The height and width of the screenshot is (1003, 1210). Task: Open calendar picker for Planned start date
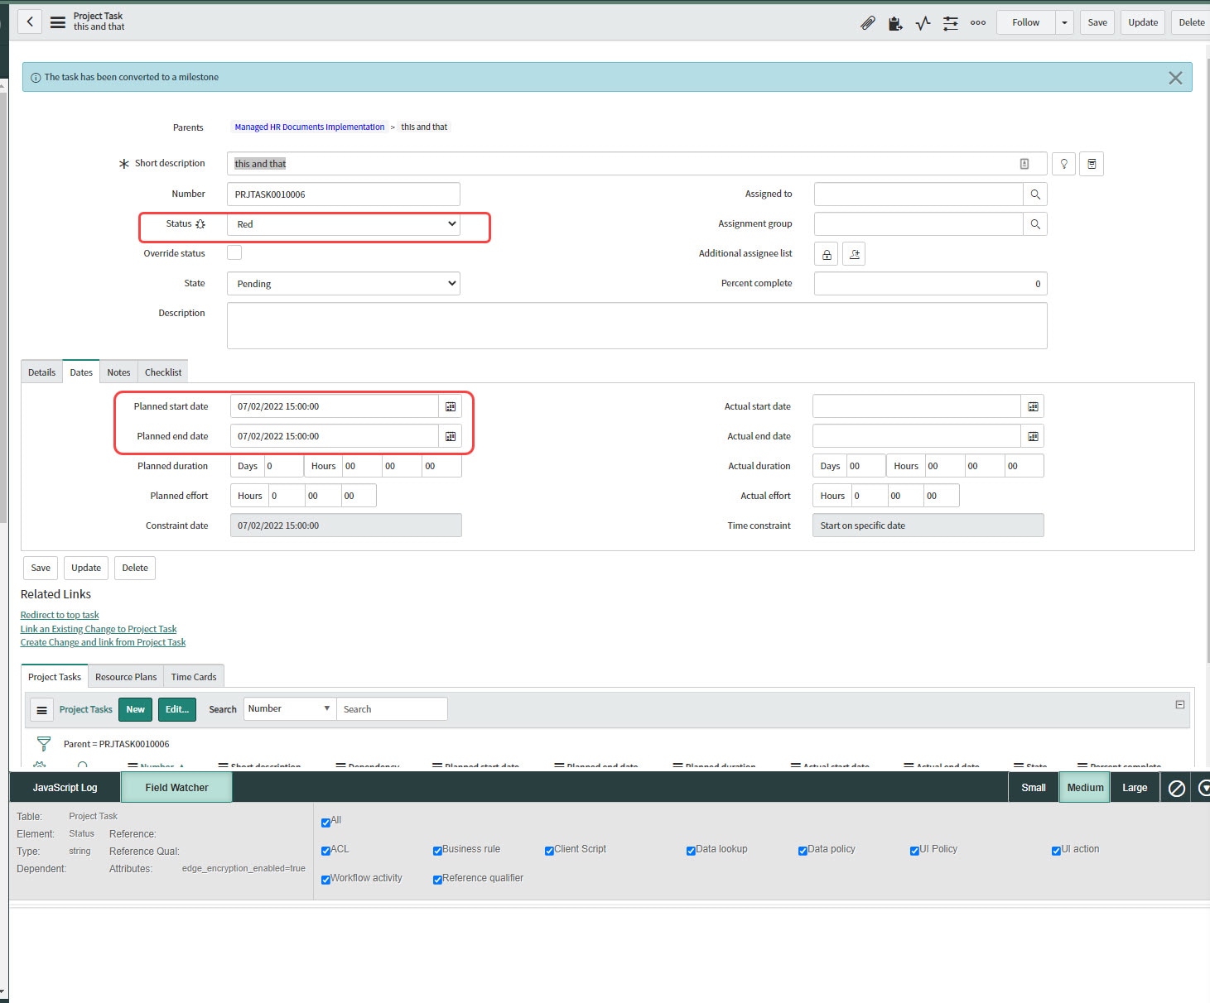coord(451,406)
